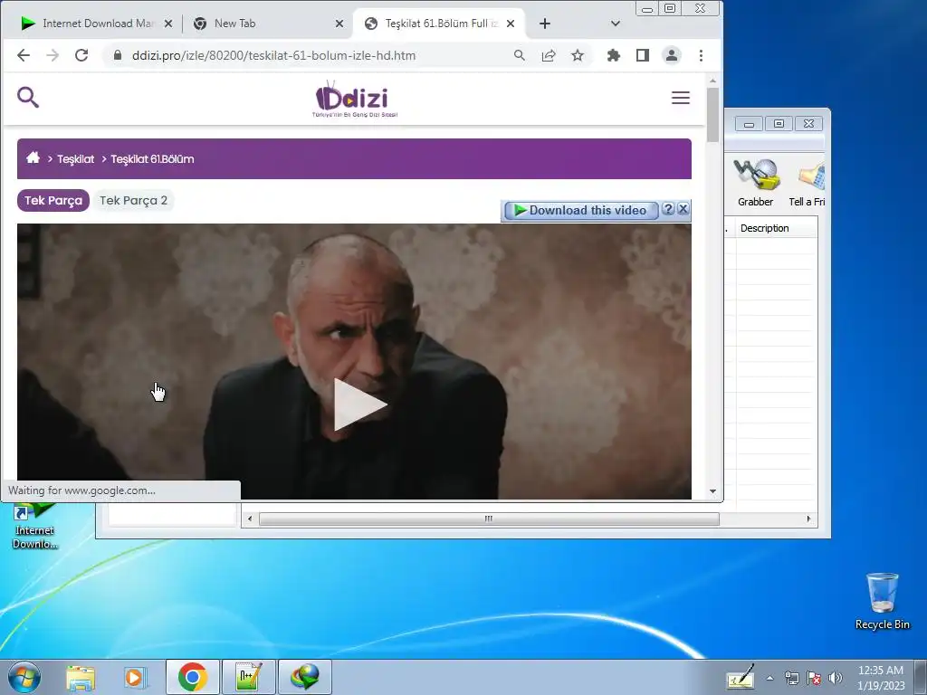Close the IDM download video panel
Image resolution: width=927 pixels, height=695 pixels.
[x=683, y=209]
